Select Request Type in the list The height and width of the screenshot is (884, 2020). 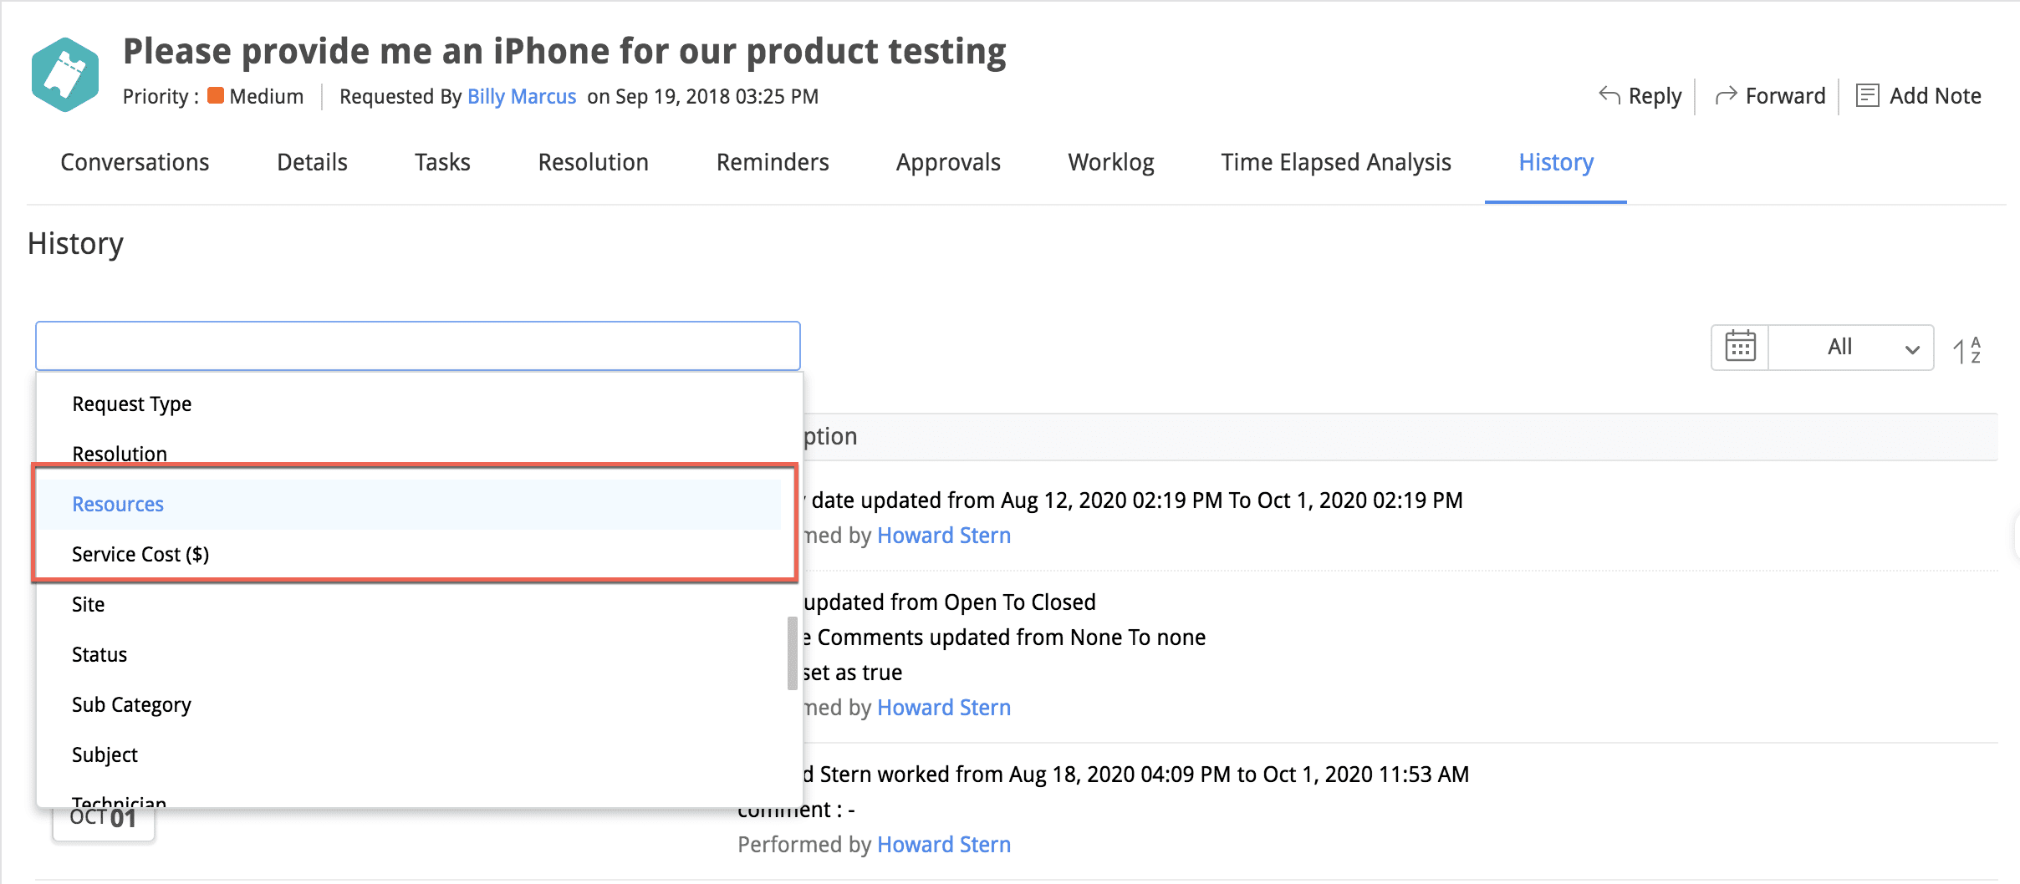tap(132, 404)
